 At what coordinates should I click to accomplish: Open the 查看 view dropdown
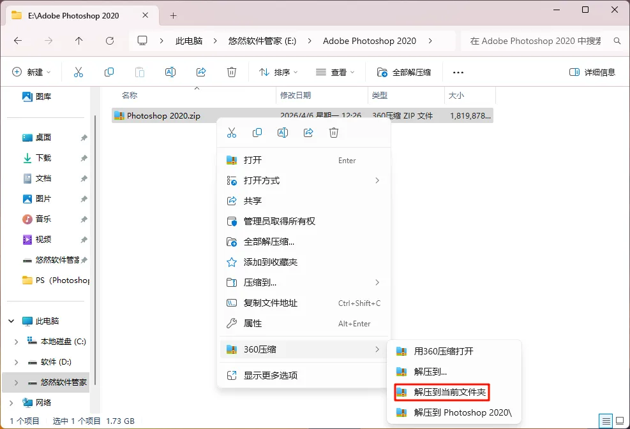coord(335,72)
